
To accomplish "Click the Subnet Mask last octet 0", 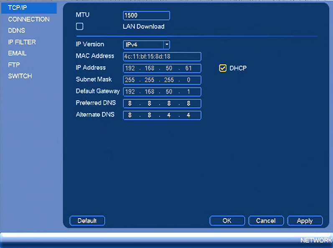I will click(x=188, y=80).
